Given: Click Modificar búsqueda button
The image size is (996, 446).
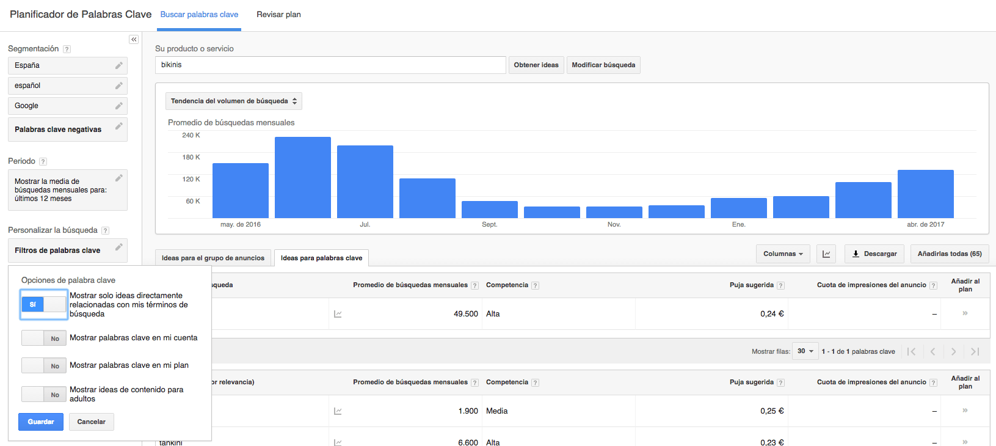Looking at the screenshot, I should (x=603, y=65).
